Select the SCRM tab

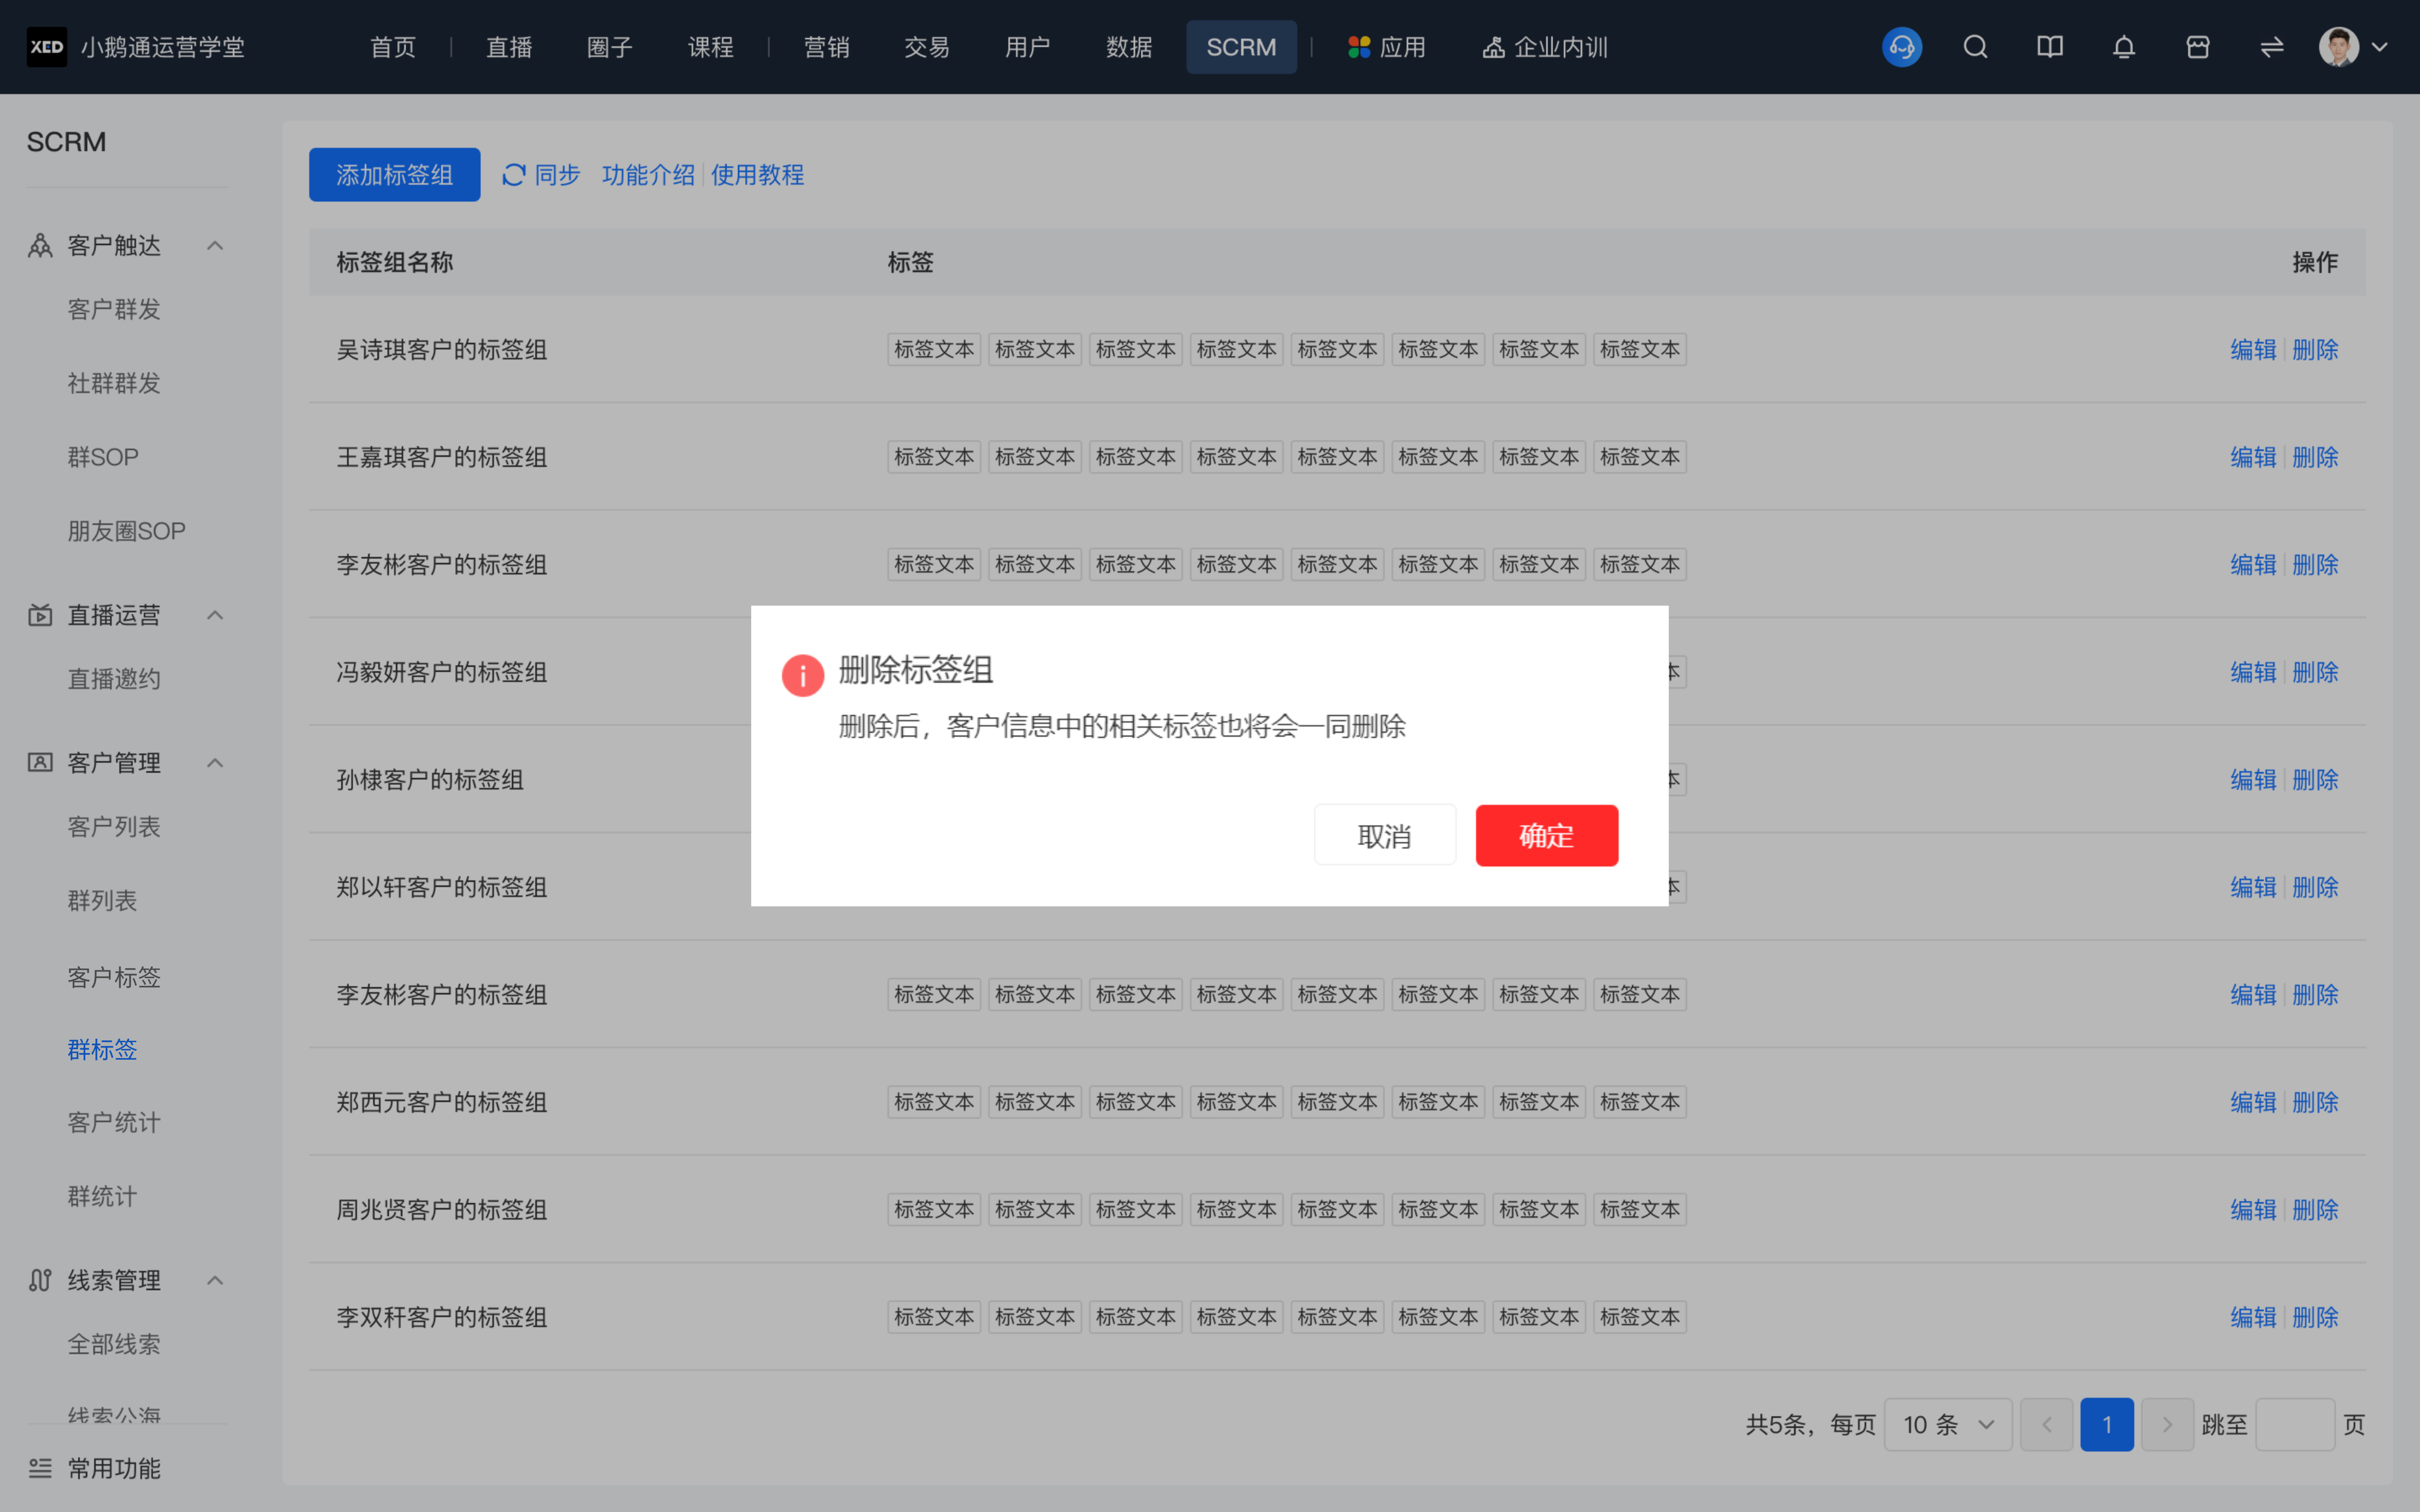pyautogui.click(x=1241, y=47)
